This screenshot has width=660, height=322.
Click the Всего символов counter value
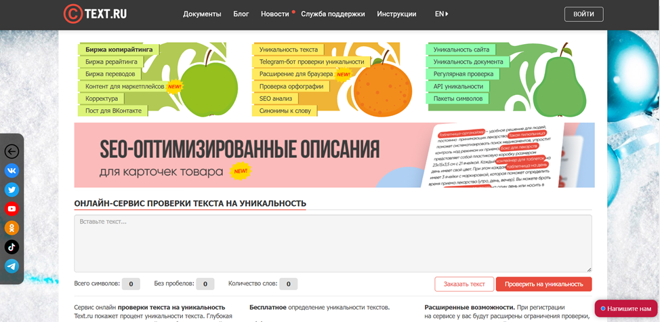point(131,284)
